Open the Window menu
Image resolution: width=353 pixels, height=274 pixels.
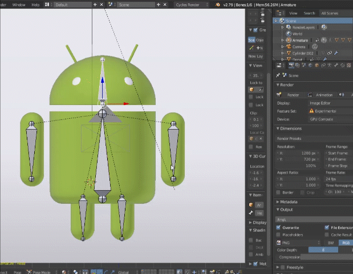click(18, 4)
